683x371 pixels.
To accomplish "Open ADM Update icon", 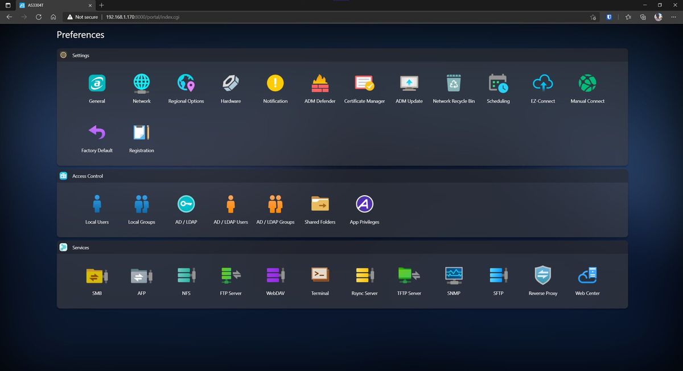I will 409,83.
